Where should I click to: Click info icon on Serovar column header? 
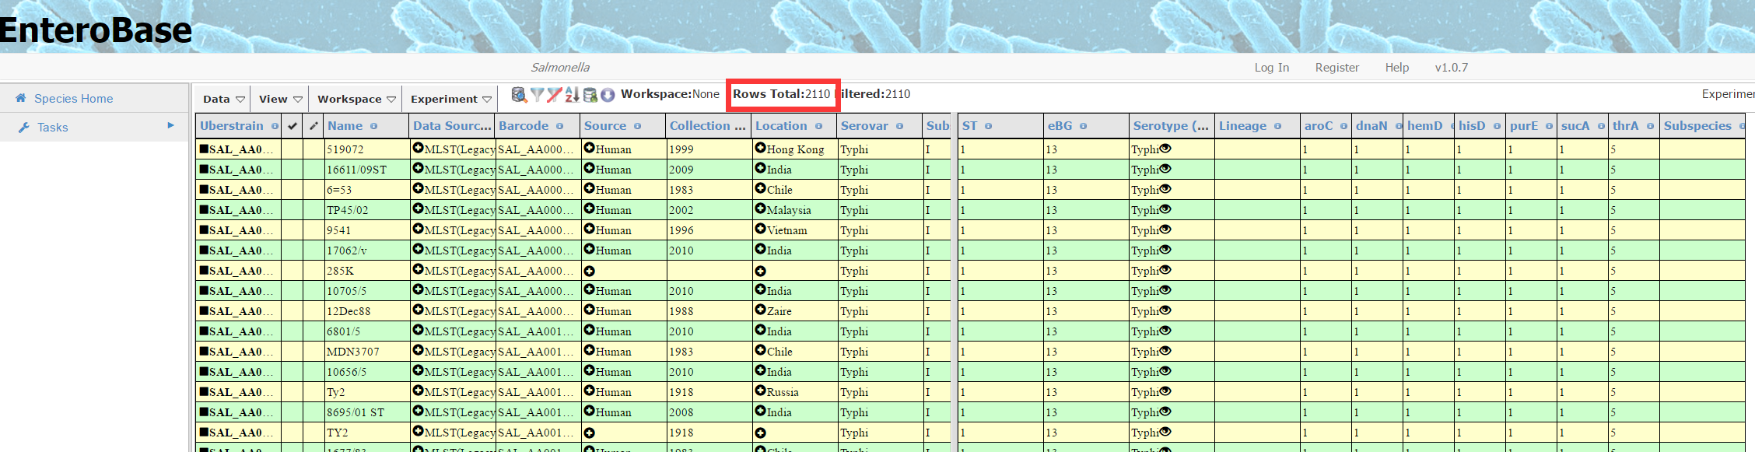click(x=899, y=126)
